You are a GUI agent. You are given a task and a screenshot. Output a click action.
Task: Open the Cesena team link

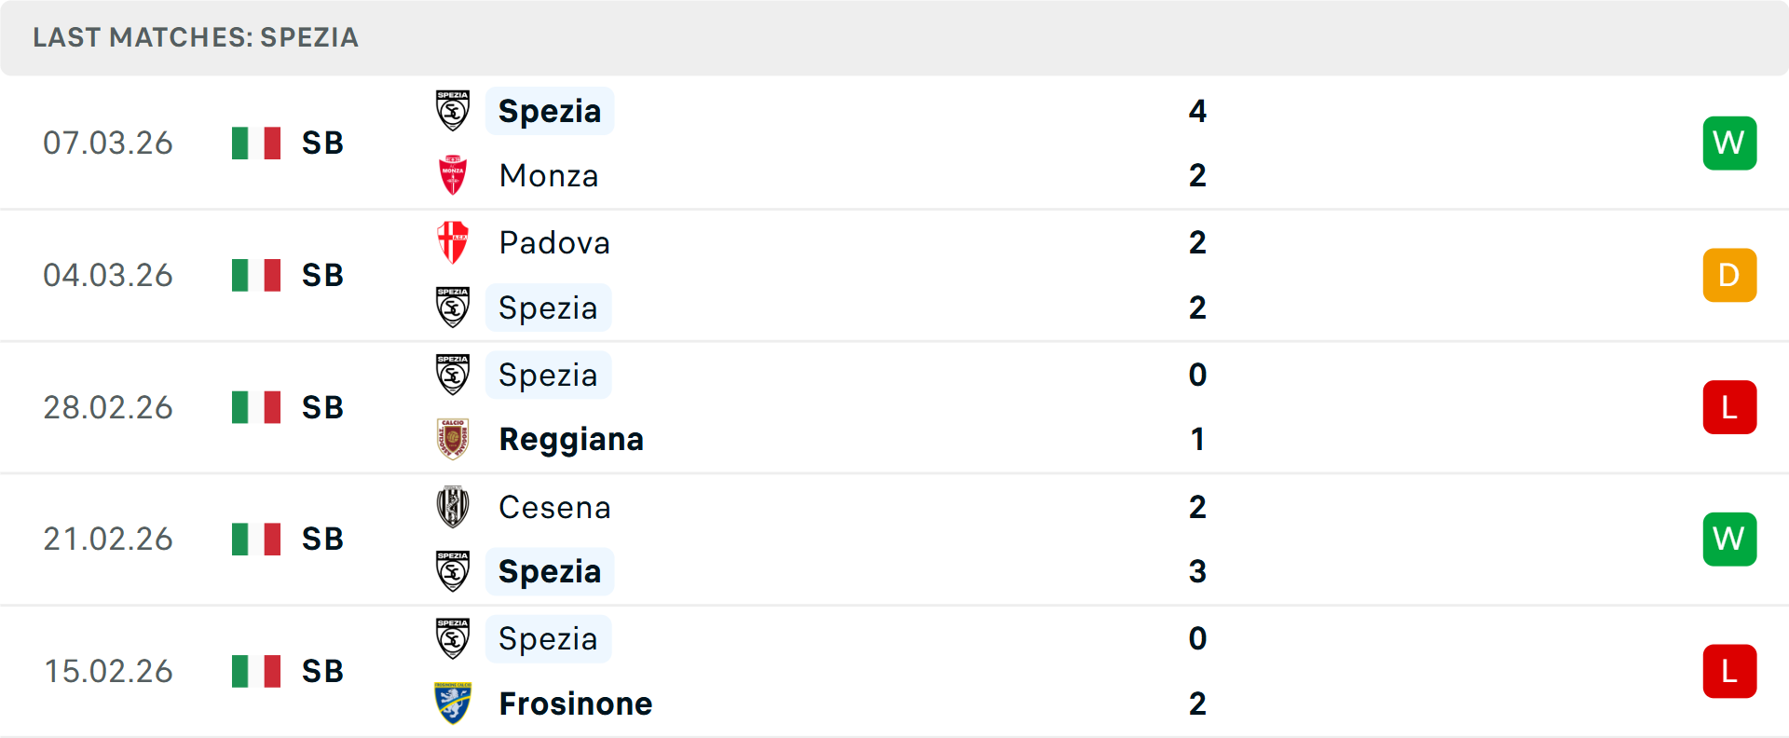pyautogui.click(x=554, y=507)
